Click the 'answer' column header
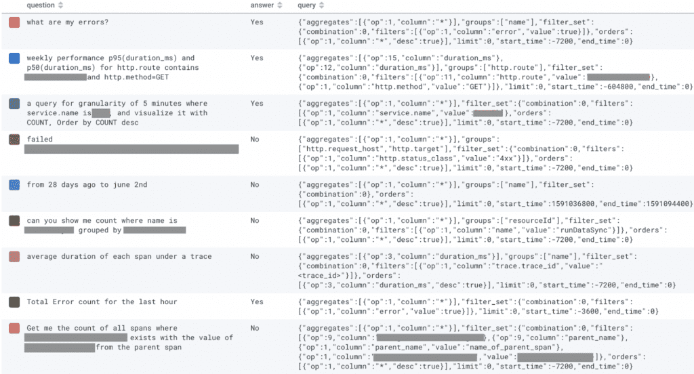The height and width of the screenshot is (374, 694). (x=262, y=5)
